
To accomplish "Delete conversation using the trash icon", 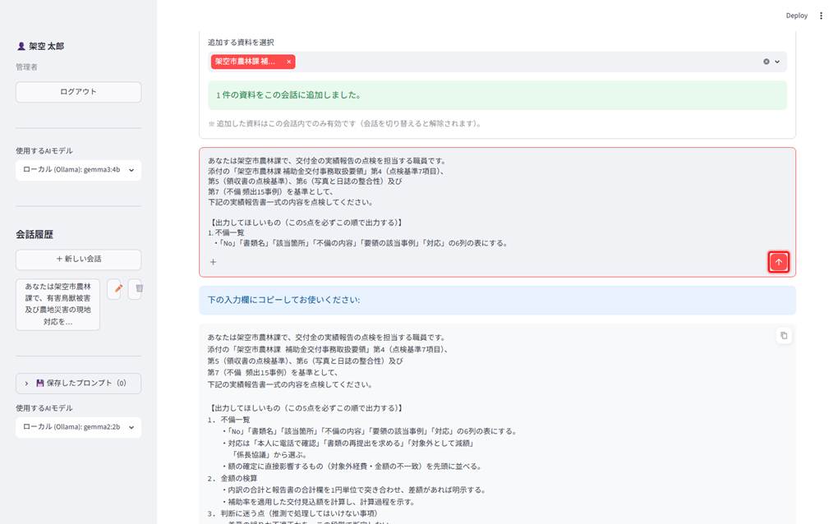I will [x=137, y=288].
